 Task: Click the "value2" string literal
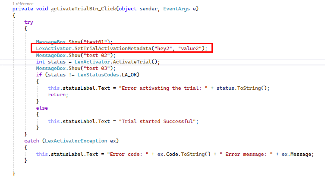(189, 48)
